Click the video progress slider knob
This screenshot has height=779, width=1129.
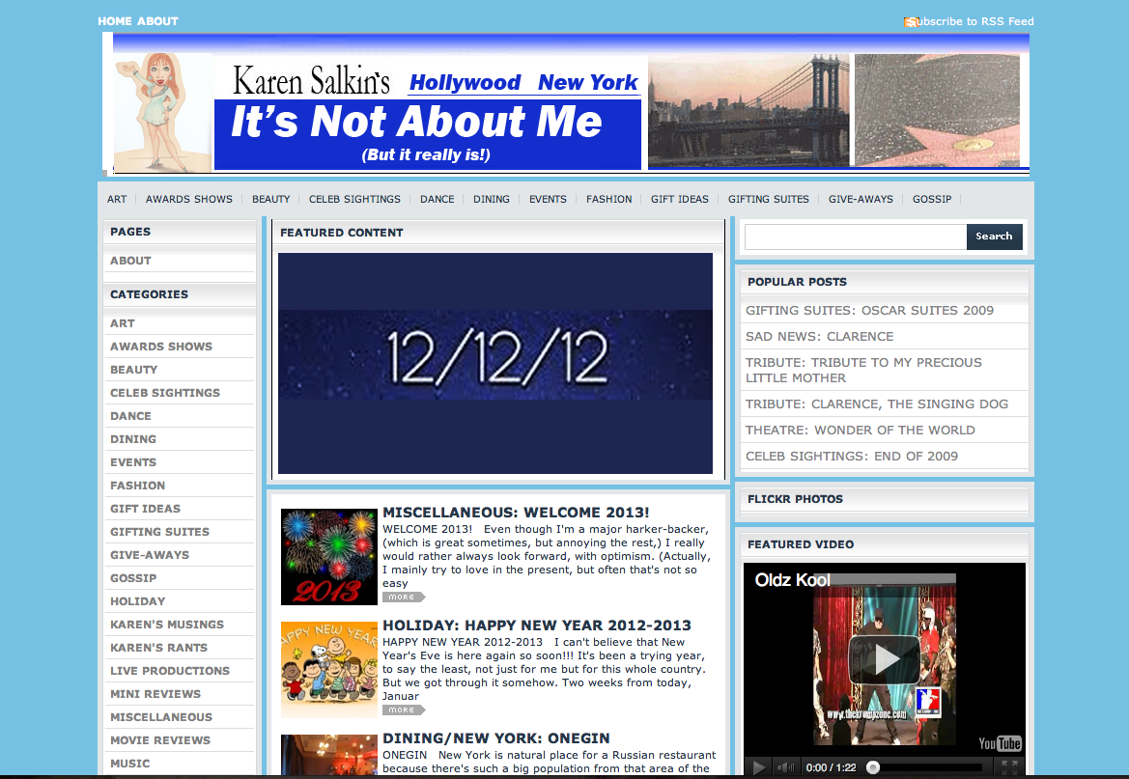(873, 767)
